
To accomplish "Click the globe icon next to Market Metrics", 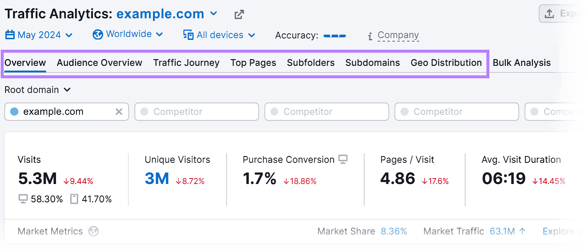I will [94, 231].
